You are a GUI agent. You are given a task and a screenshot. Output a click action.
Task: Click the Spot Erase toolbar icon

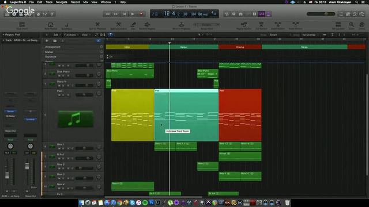click(67, 25)
